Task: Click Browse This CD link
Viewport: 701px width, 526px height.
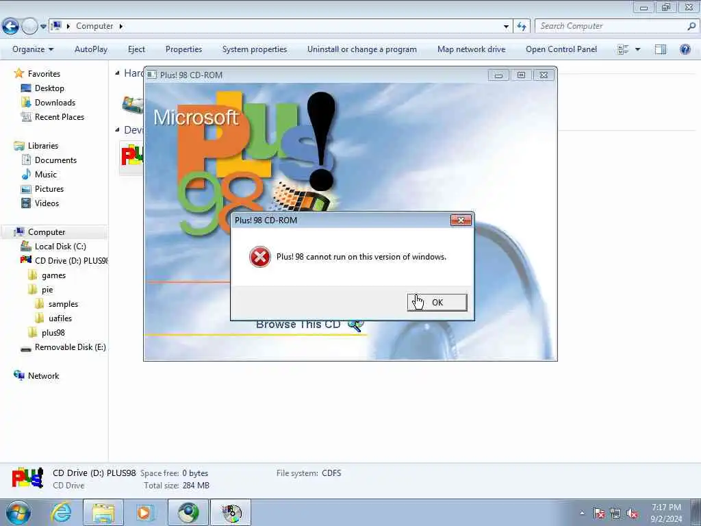Action: pos(298,325)
